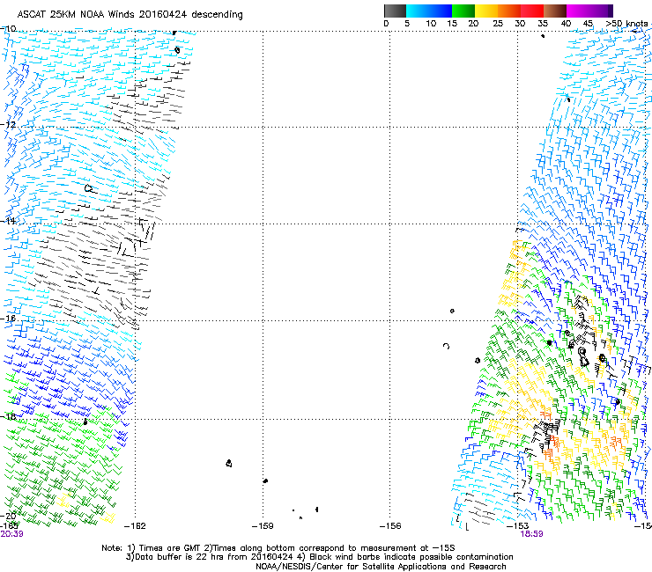Click the 'Data buffer is 22 hrs' note
The width and height of the screenshot is (652, 572).
[319, 557]
